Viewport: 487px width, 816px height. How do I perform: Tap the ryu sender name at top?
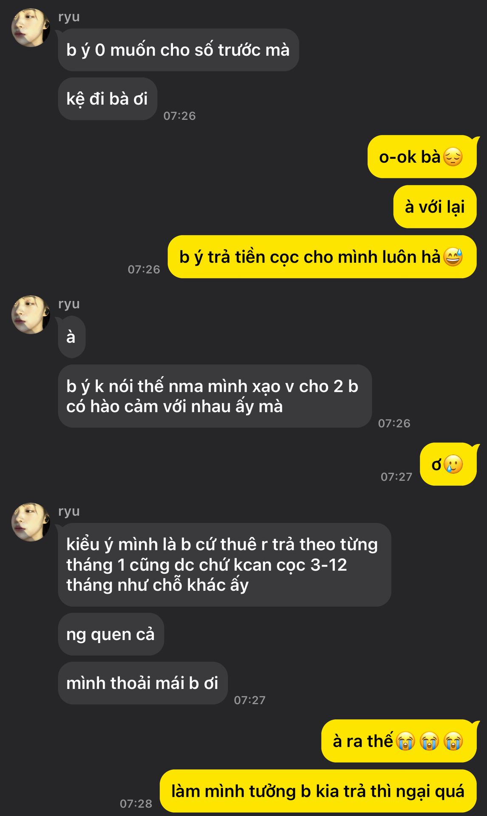pyautogui.click(x=69, y=17)
